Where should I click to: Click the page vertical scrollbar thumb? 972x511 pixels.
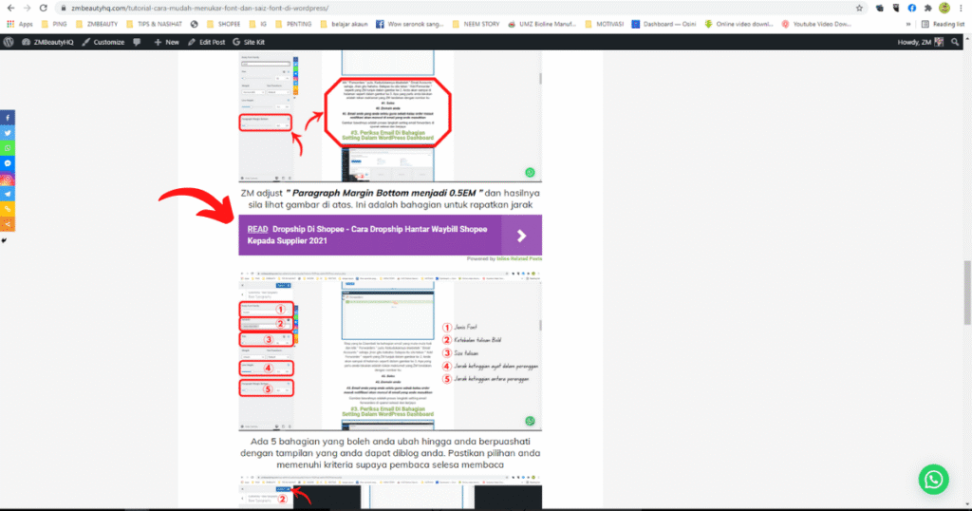coord(967,293)
